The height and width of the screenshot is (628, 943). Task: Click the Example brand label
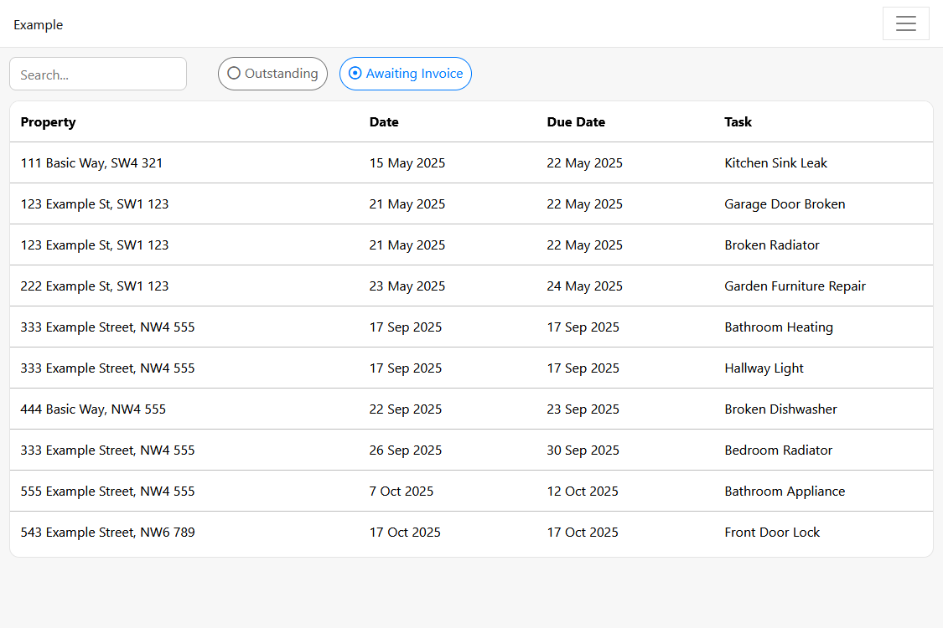pos(38,24)
